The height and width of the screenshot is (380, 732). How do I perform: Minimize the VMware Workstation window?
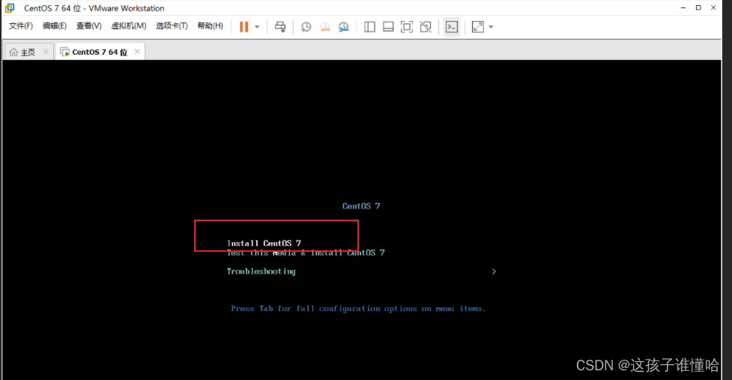[683, 7]
